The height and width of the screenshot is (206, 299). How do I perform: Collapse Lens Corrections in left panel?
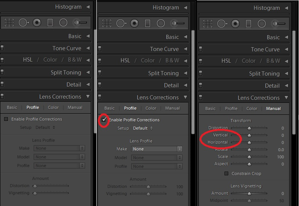pos(88,96)
